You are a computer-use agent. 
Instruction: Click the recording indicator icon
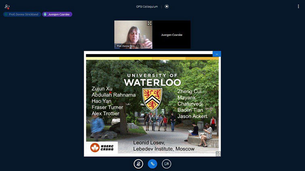[167, 6]
